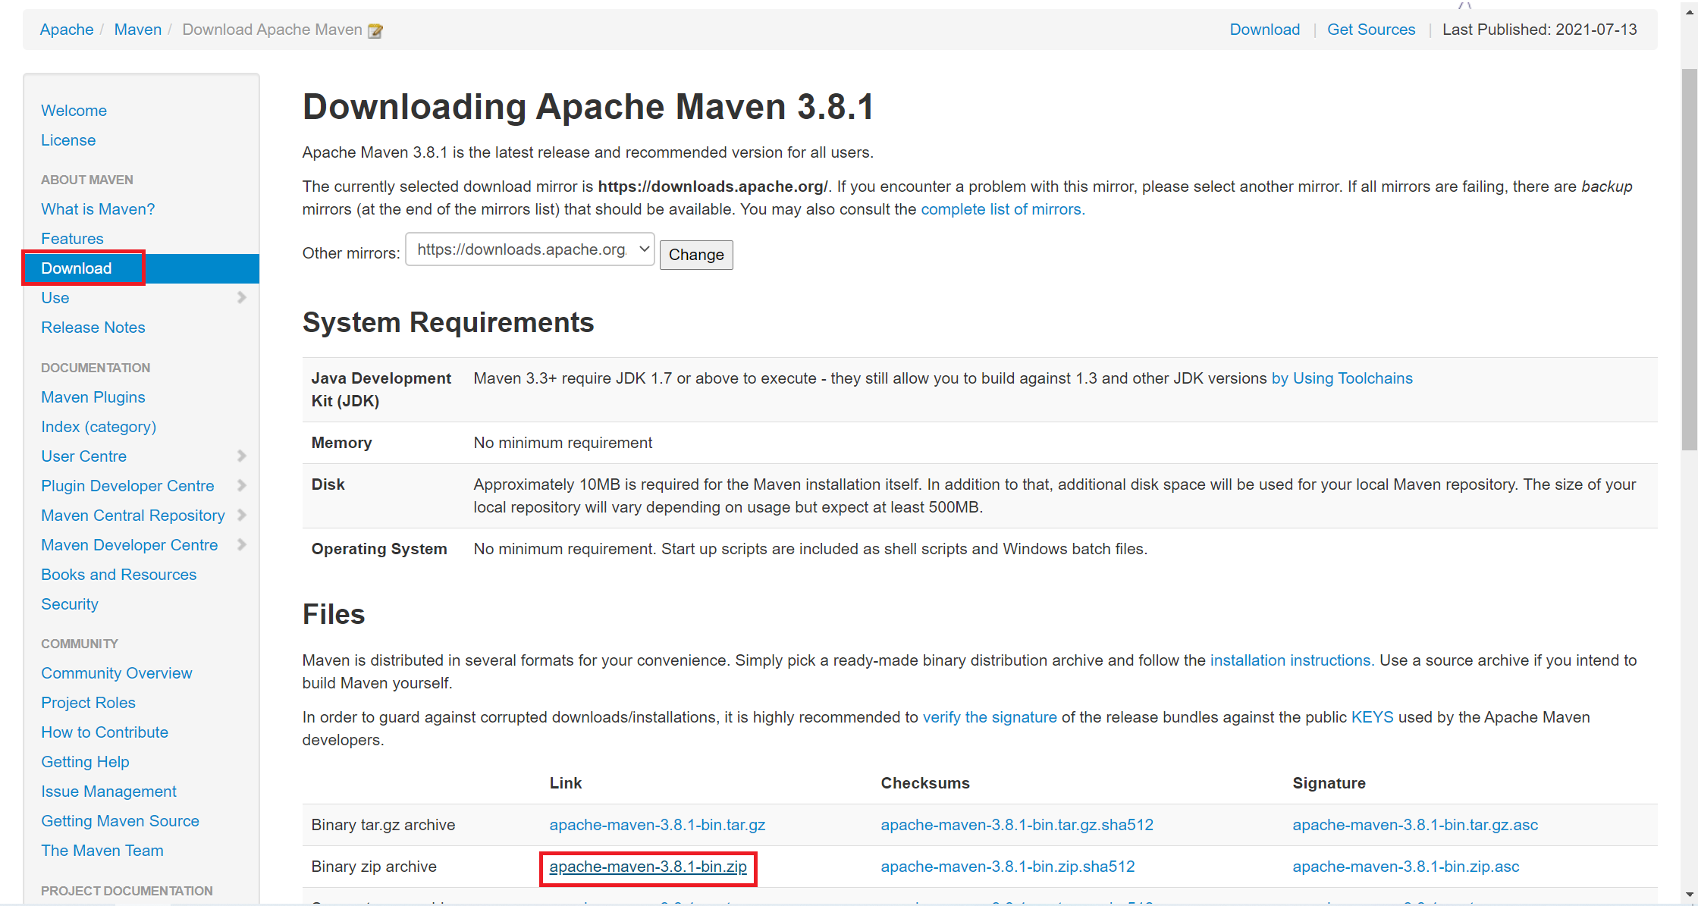Select Download in the sidebar menu

(x=77, y=268)
